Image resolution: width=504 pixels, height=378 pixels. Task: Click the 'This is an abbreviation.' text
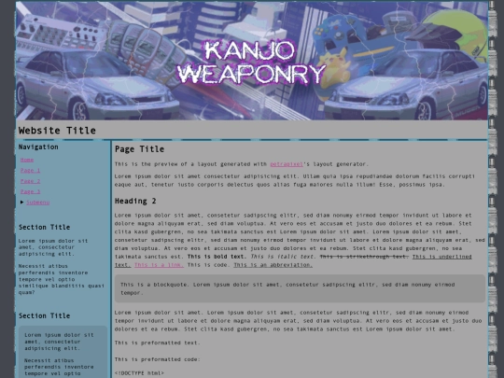273,265
